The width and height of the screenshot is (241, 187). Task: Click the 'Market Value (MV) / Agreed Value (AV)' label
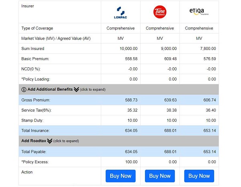point(55,38)
